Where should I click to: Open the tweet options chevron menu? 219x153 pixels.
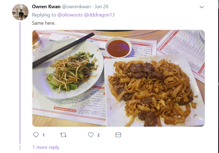[201, 7]
